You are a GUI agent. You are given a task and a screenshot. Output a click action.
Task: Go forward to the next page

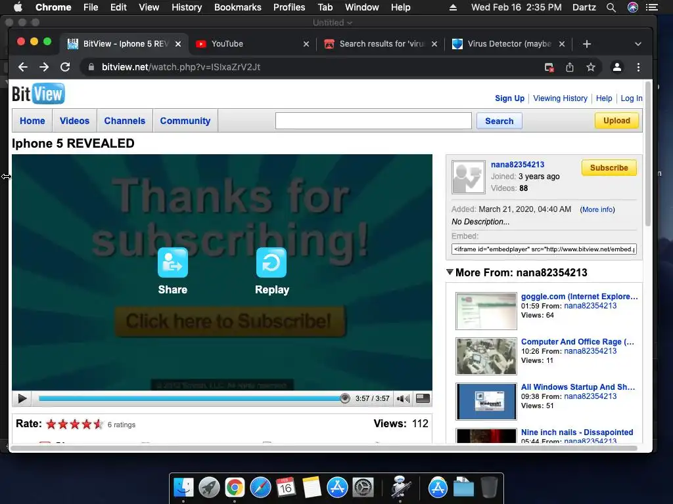(x=44, y=67)
